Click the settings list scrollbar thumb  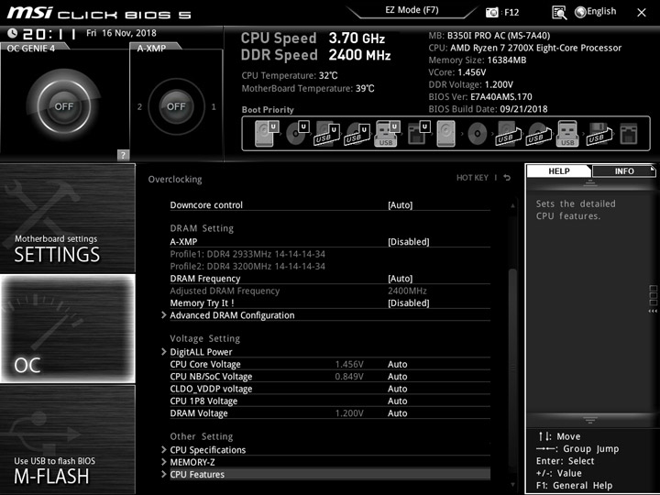pos(512,370)
